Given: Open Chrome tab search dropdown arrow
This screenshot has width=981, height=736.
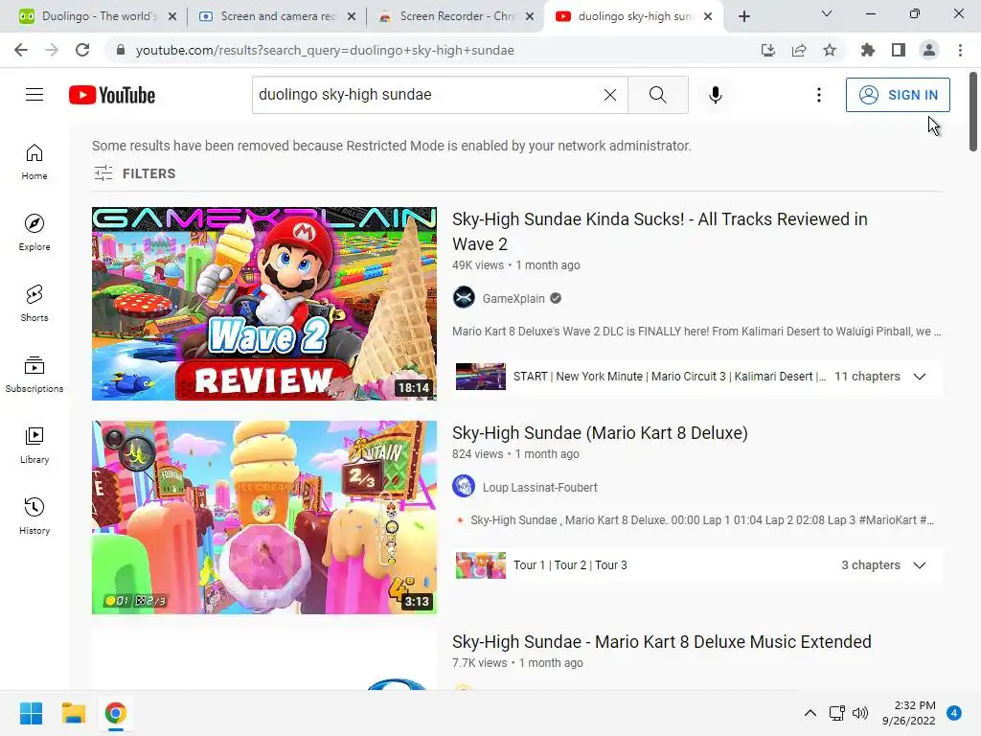Looking at the screenshot, I should tap(827, 13).
